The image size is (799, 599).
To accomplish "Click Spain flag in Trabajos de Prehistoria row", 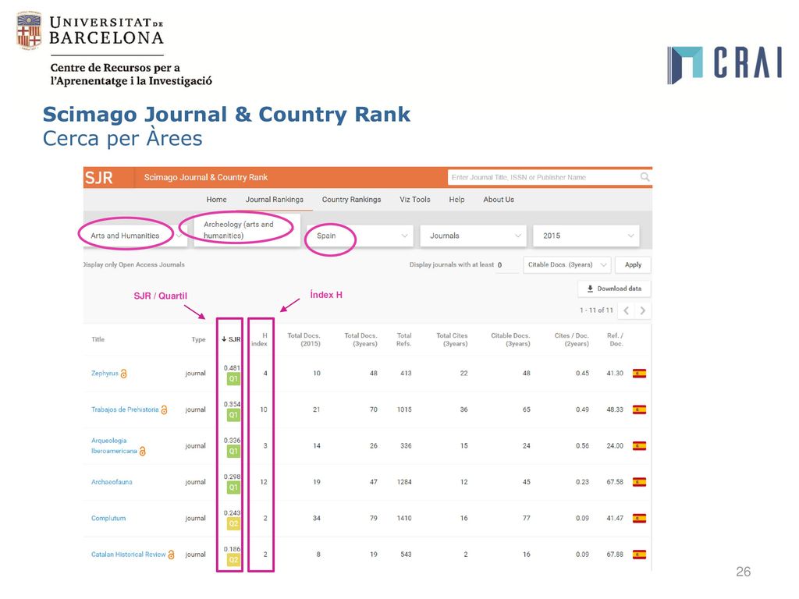I will [x=639, y=409].
